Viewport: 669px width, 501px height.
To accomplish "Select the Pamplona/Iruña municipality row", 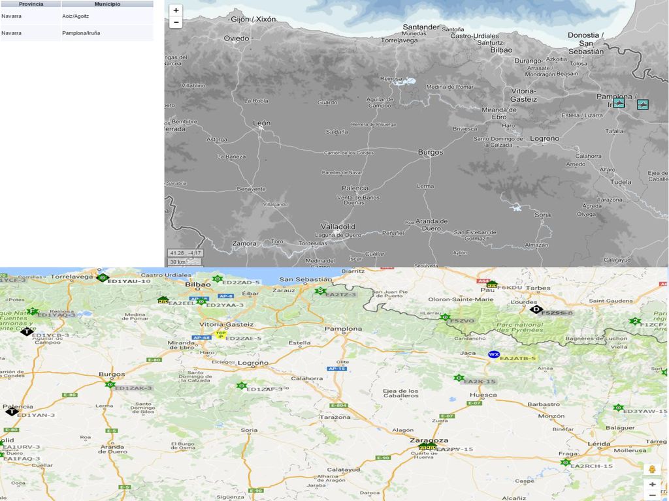I will point(77,33).
